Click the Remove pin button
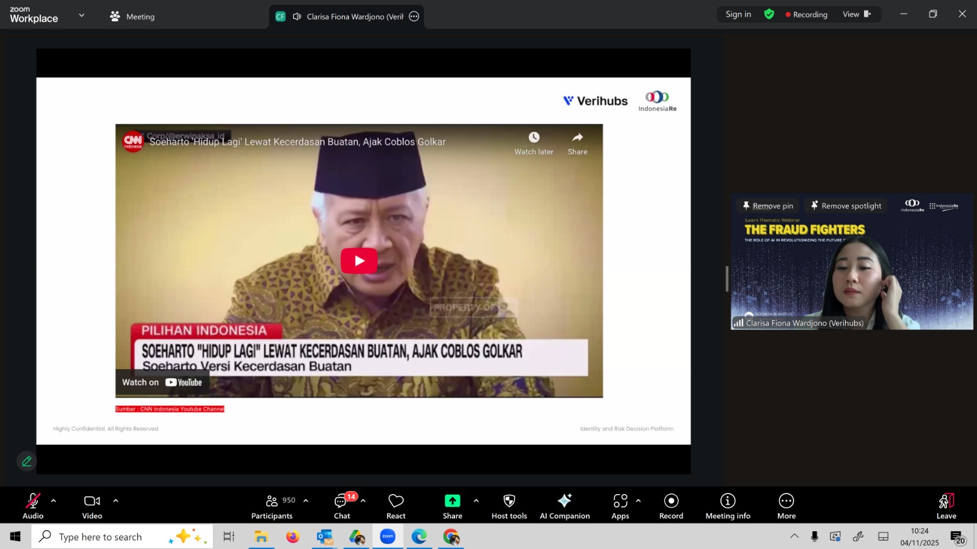The width and height of the screenshot is (977, 549). 767,206
